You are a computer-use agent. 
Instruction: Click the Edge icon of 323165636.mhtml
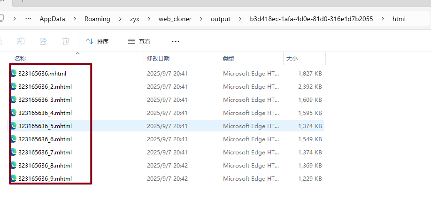[14, 74]
